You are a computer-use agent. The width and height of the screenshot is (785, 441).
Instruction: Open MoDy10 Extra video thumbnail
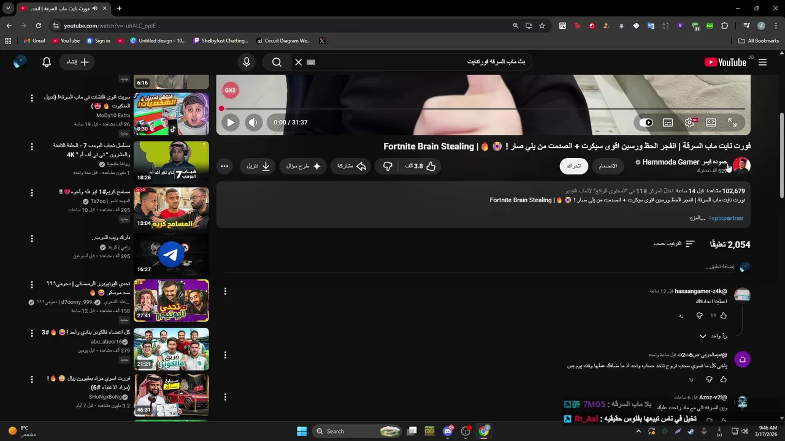[171, 114]
